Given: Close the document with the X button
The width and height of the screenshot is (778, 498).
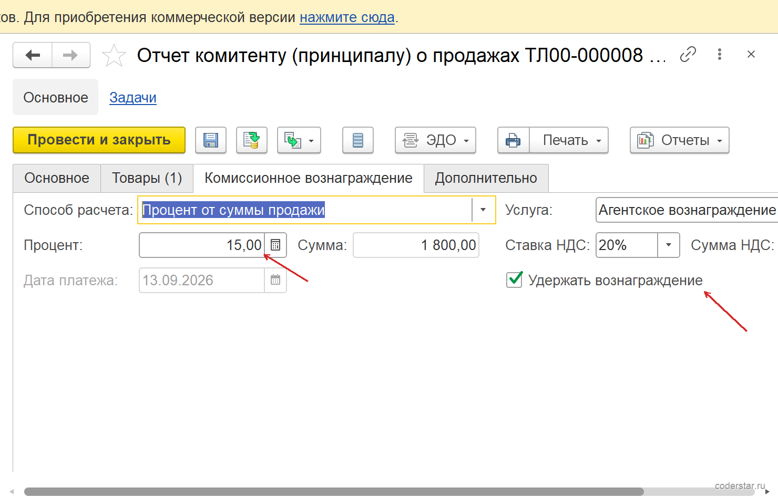Looking at the screenshot, I should (x=751, y=54).
